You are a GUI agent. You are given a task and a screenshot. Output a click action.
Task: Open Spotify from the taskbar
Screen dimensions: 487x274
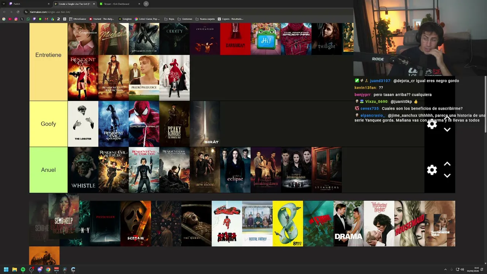click(23, 269)
